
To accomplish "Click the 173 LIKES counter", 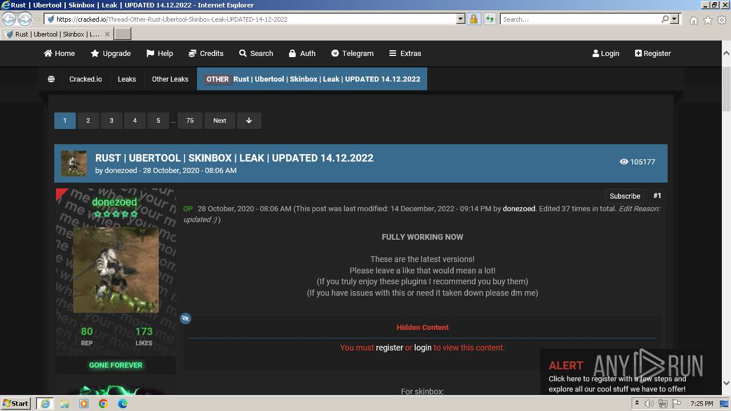I will tap(144, 336).
